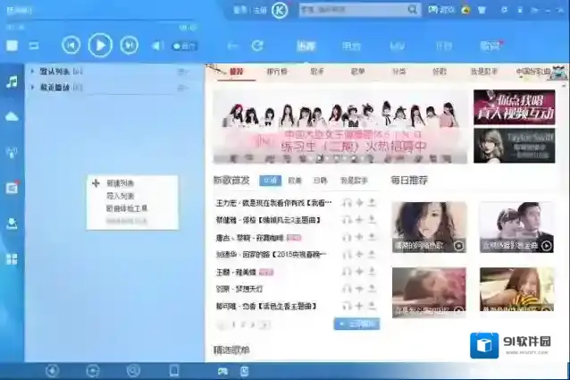Switch to the 排行榜 tab
Image resolution: width=570 pixels, height=380 pixels.
pyautogui.click(x=277, y=71)
